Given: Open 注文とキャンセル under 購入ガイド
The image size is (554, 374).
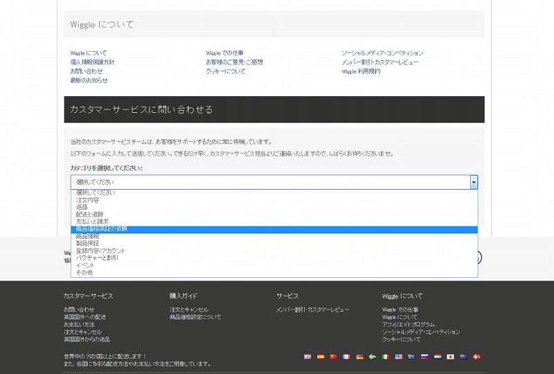Looking at the screenshot, I should [x=189, y=310].
